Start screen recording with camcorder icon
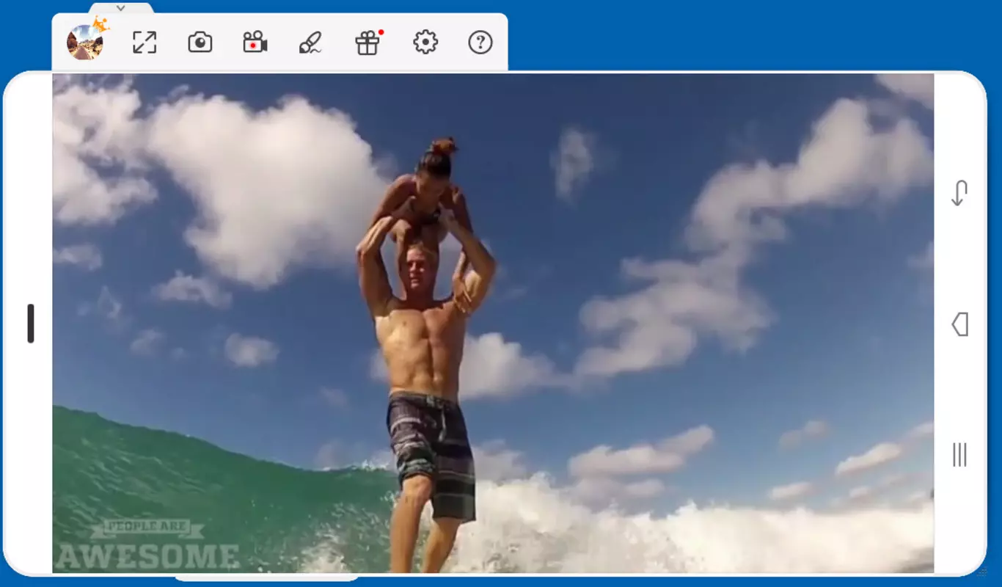The image size is (1002, 587). click(255, 43)
